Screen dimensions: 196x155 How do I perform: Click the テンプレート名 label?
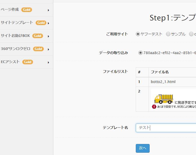coord(115,128)
